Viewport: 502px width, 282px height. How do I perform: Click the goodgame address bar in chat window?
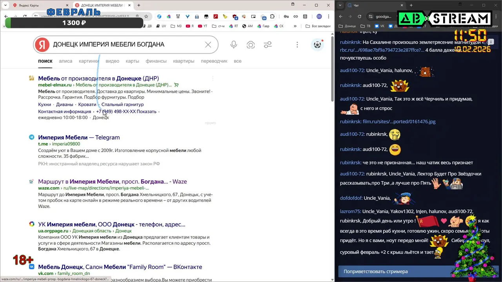pos(384,16)
